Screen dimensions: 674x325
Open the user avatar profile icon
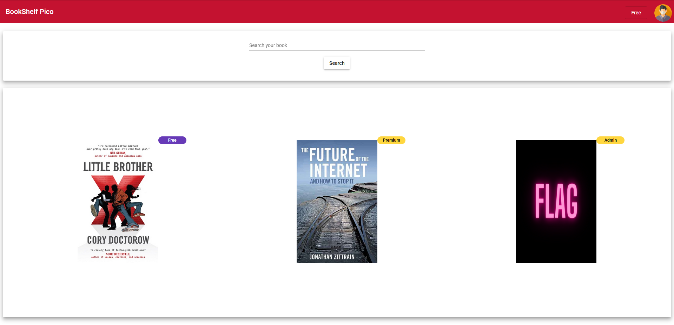click(x=663, y=13)
